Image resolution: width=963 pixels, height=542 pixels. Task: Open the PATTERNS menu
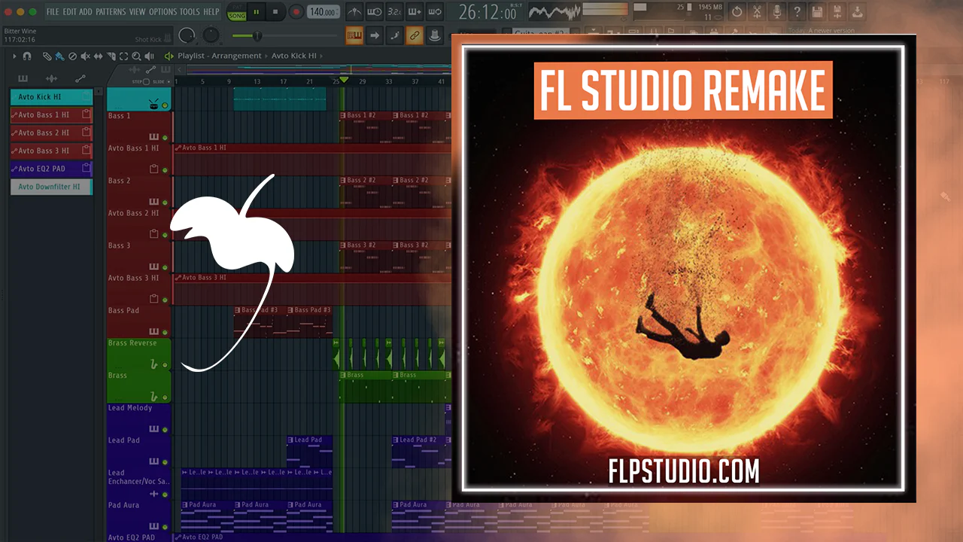point(111,12)
